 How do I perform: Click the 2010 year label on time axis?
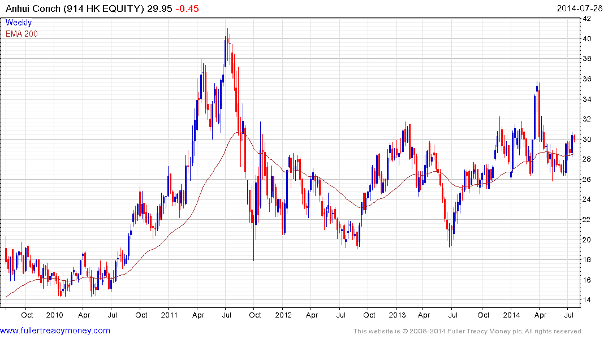[x=54, y=315]
